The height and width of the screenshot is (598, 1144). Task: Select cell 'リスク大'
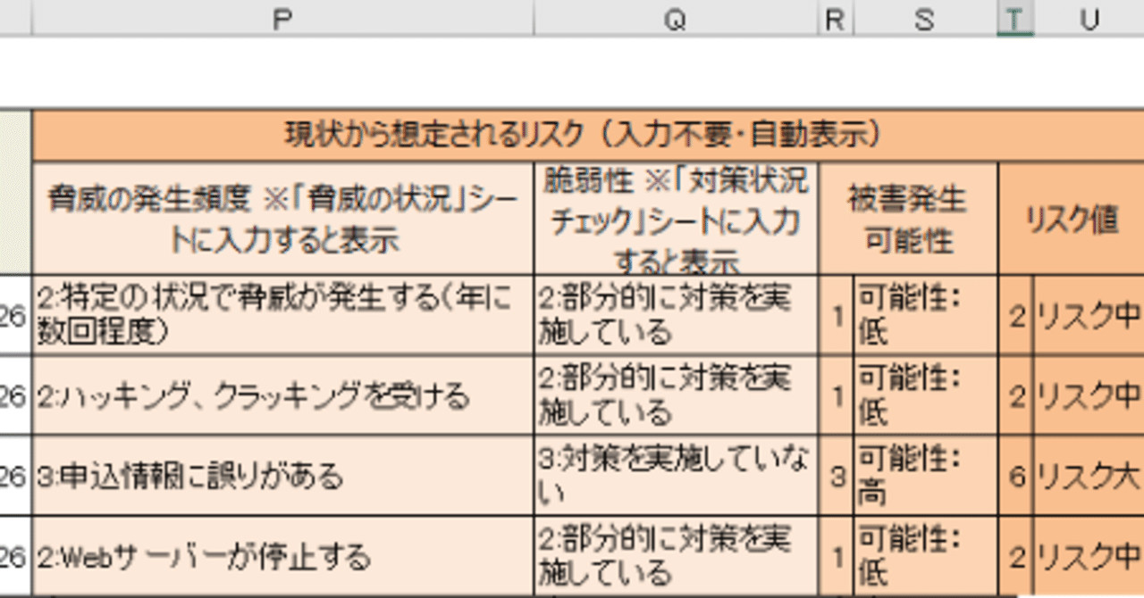1089,476
